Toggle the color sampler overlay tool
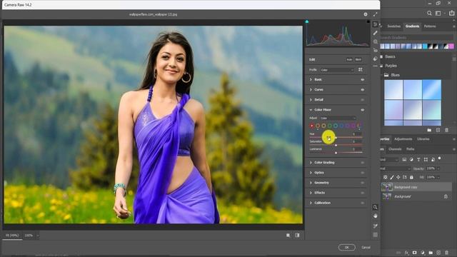This screenshot has height=257, width=457. tap(376, 226)
